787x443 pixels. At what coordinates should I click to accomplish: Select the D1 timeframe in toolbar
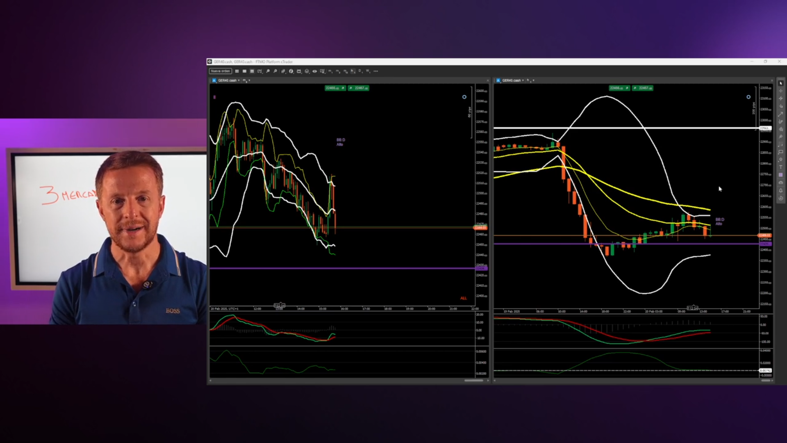coord(360,71)
